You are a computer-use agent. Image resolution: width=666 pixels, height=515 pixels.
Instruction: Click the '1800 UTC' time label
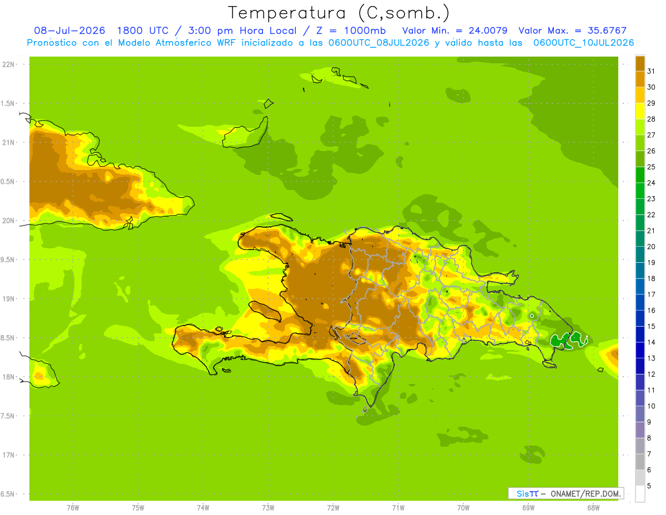(x=144, y=31)
